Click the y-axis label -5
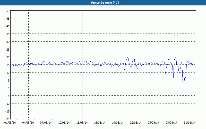Screen dimensions: 206x129 8,96
